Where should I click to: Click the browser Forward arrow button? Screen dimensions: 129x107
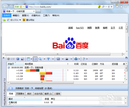pyautogui.click(x=11, y=7)
